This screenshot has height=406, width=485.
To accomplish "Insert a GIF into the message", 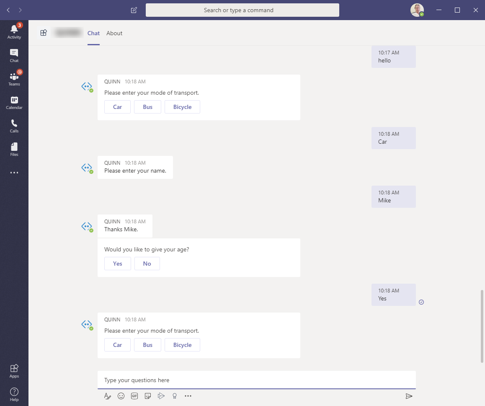I will point(134,396).
